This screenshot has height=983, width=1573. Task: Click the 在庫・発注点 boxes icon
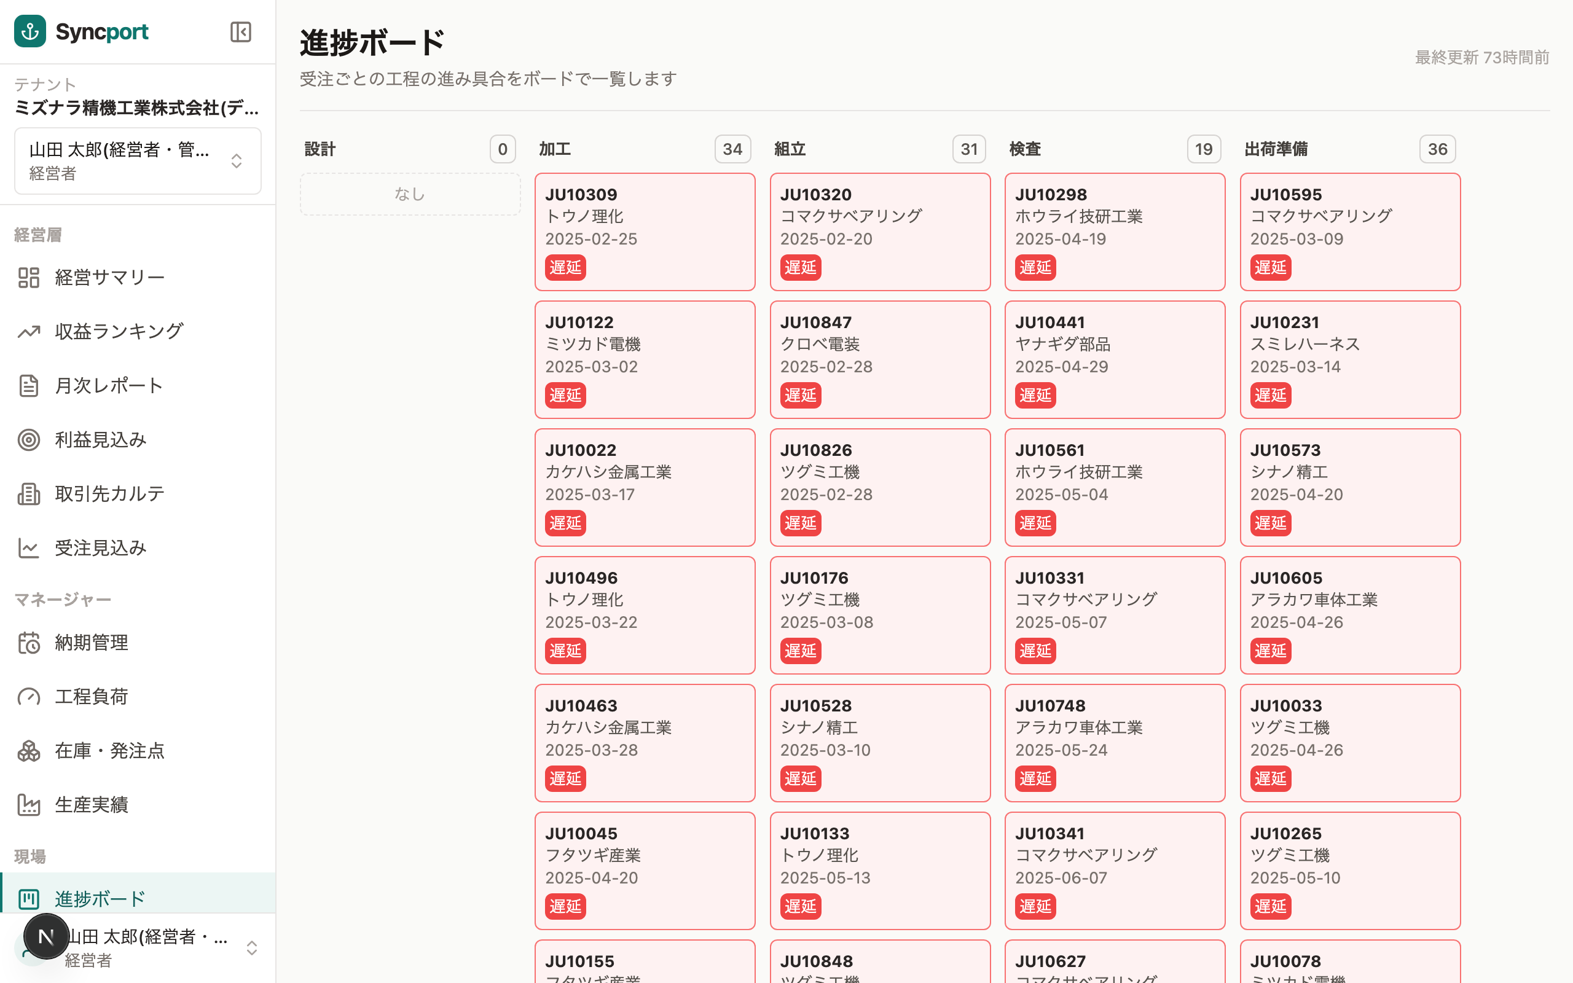coord(29,751)
